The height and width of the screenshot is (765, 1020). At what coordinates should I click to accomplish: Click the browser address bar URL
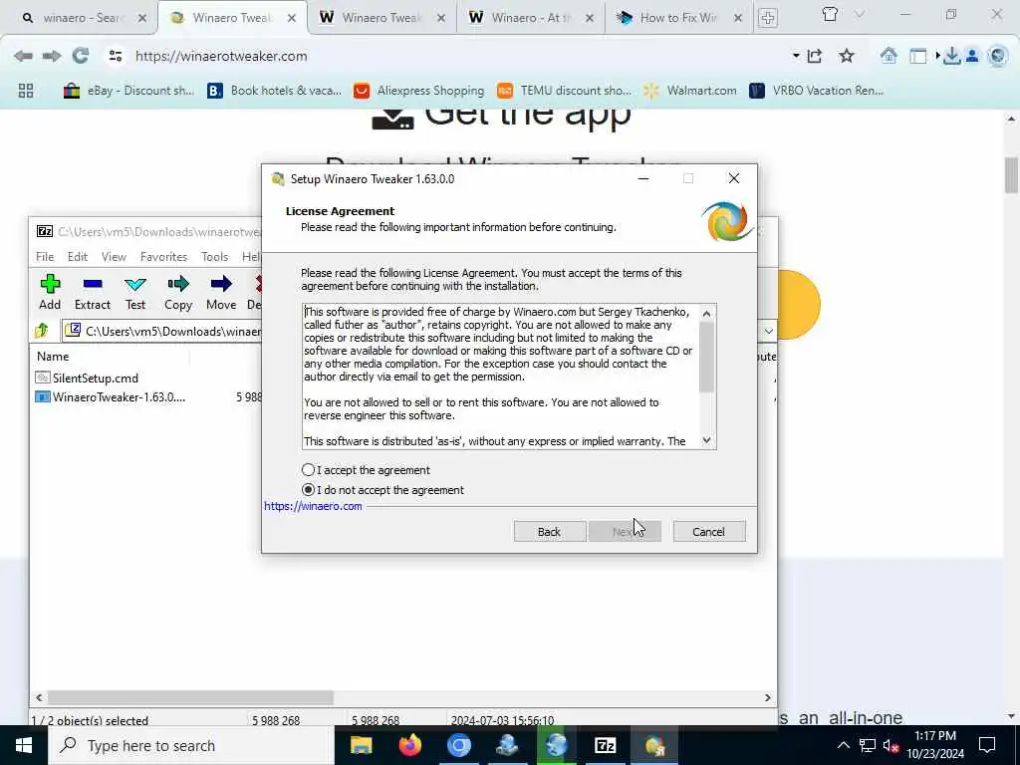pos(221,56)
